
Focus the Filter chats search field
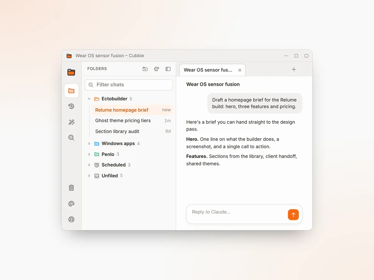(129, 85)
